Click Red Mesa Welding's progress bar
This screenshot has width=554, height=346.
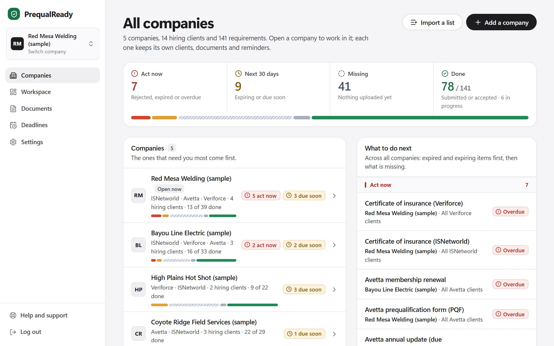(194, 216)
